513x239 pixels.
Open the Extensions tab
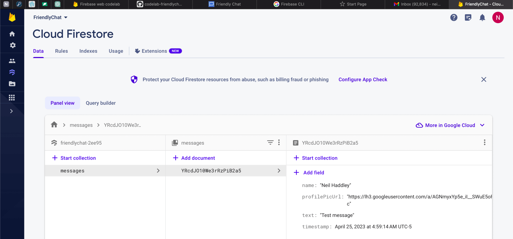click(x=158, y=51)
